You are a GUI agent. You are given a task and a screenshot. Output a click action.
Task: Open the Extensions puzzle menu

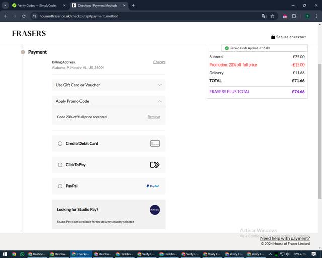[294, 16]
